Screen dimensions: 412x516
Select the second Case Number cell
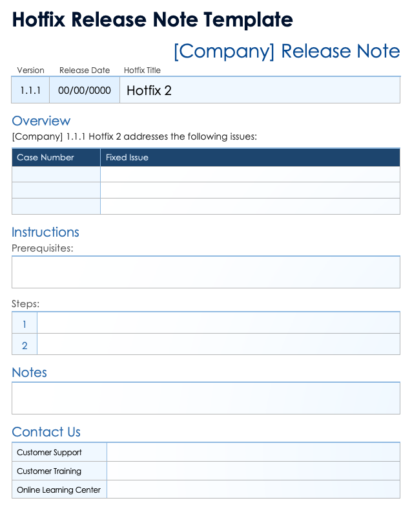coord(56,190)
